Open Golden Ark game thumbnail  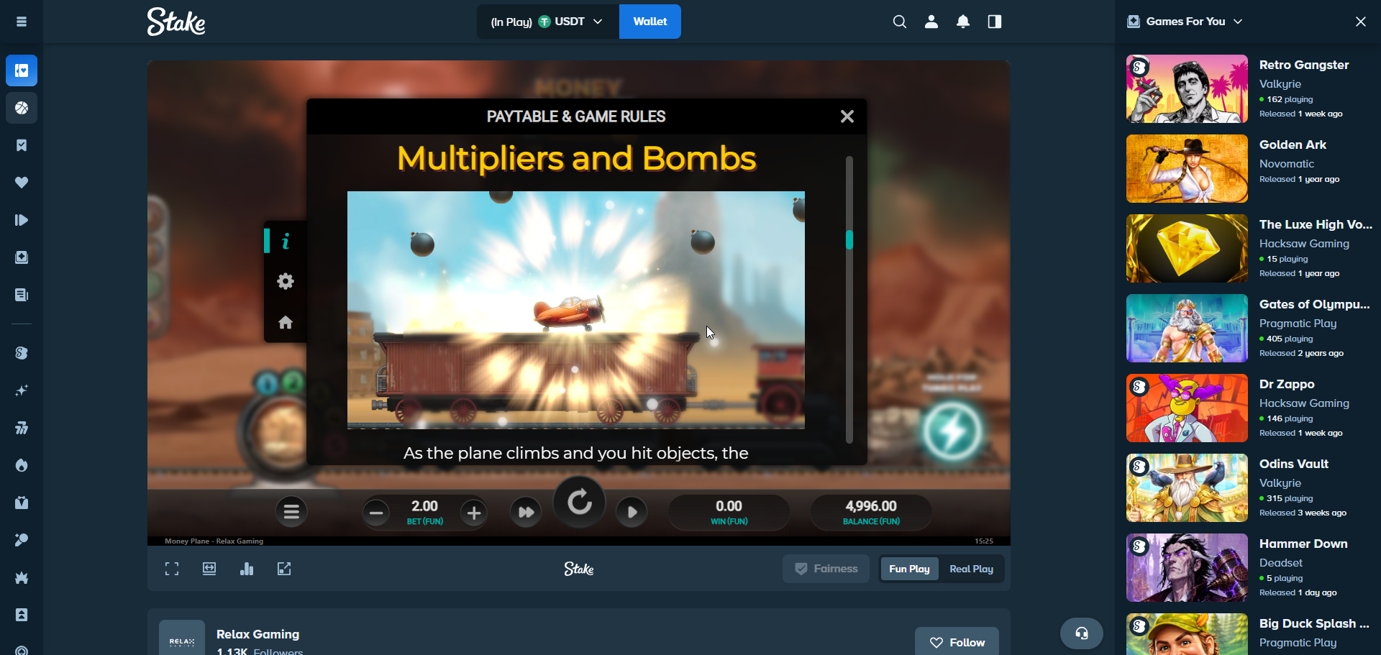(1187, 169)
